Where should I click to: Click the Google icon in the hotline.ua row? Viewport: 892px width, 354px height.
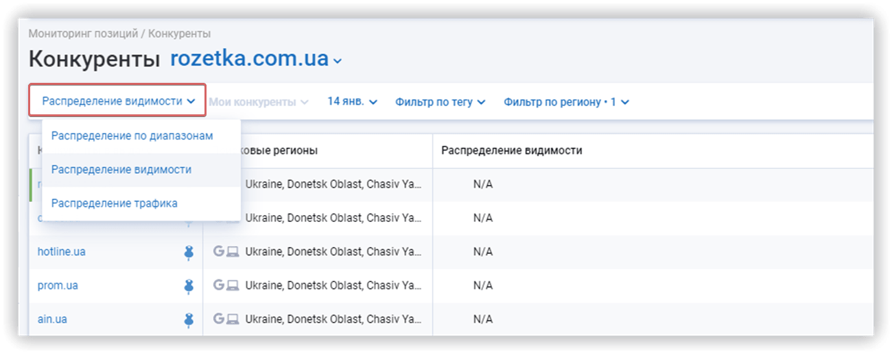219,251
